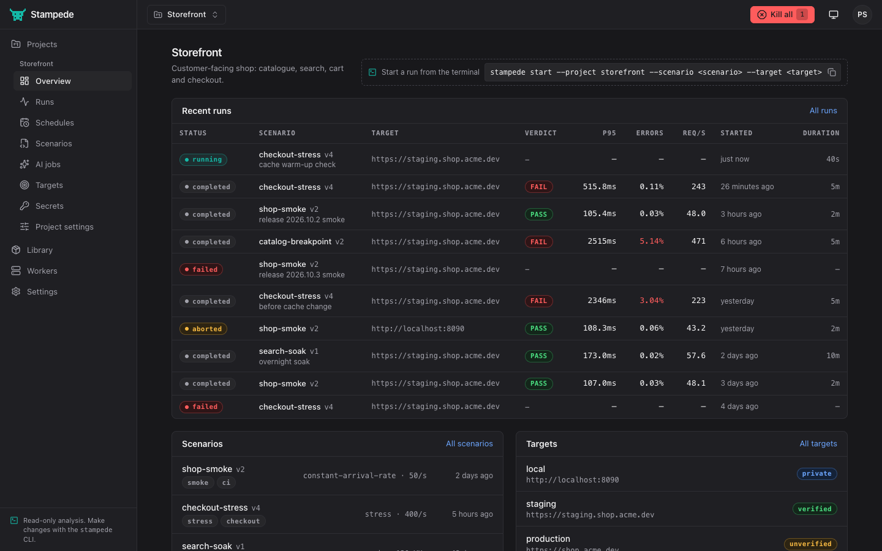Click the 515.8ms P95 value
This screenshot has width=882, height=551.
point(600,187)
